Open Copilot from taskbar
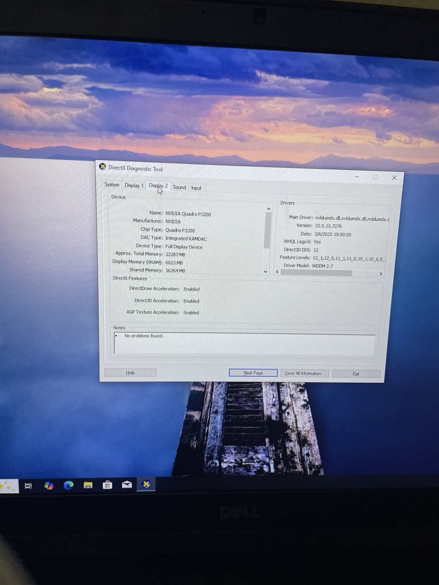This screenshot has width=439, height=585. pyautogui.click(x=49, y=486)
